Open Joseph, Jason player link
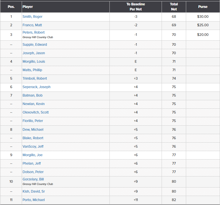 34,53
